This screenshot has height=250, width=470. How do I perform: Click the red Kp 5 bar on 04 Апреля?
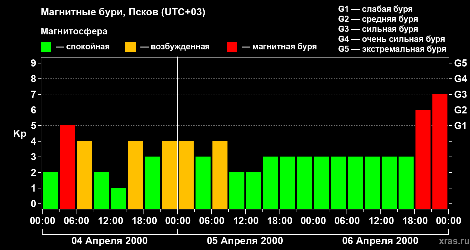click(68, 167)
